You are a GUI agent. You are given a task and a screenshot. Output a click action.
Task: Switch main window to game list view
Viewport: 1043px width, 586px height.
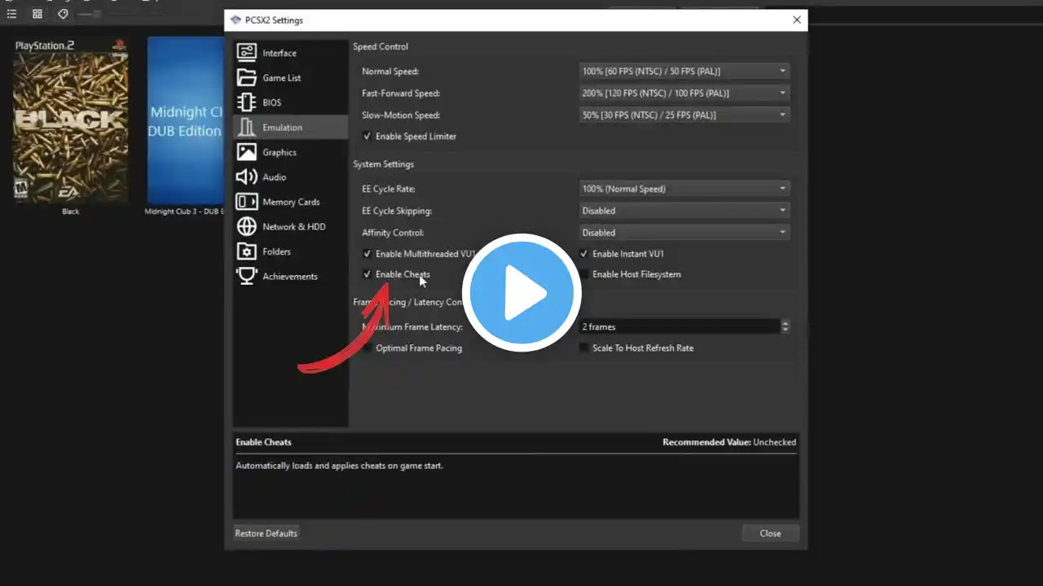pos(12,14)
